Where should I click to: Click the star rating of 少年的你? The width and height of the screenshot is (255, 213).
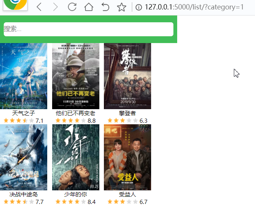(71, 202)
